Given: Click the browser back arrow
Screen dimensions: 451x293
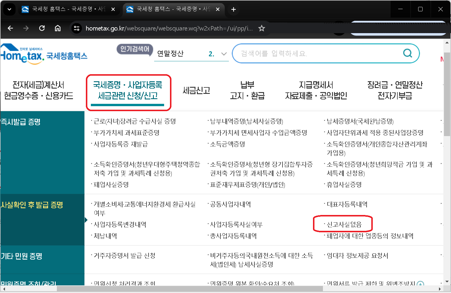Looking at the screenshot, I should 10,28.
